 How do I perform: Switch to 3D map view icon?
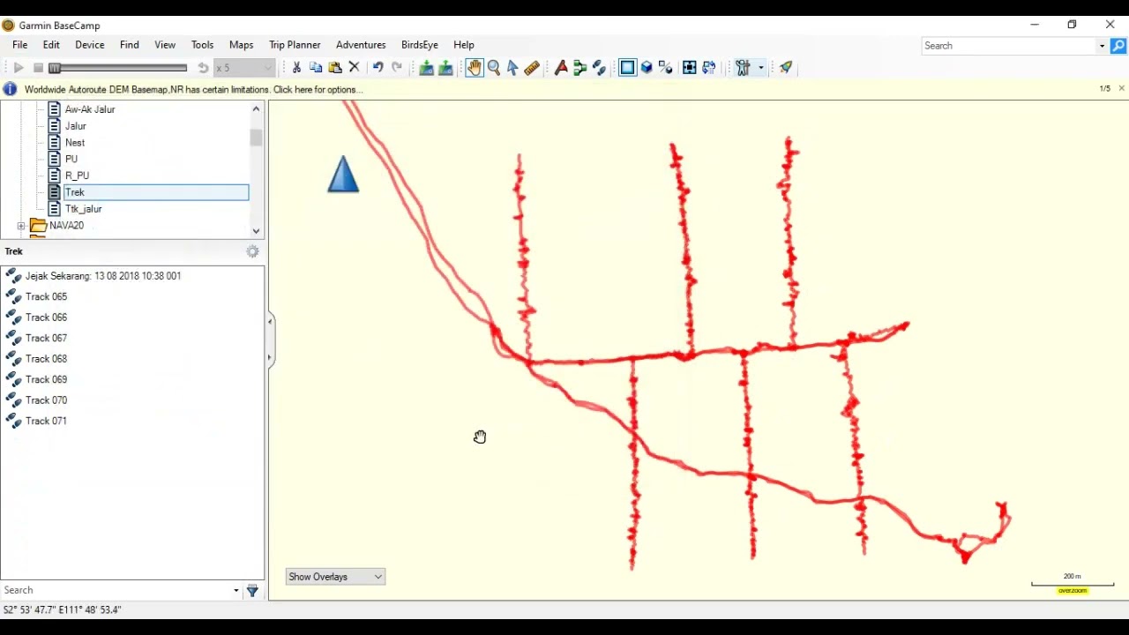coord(647,68)
